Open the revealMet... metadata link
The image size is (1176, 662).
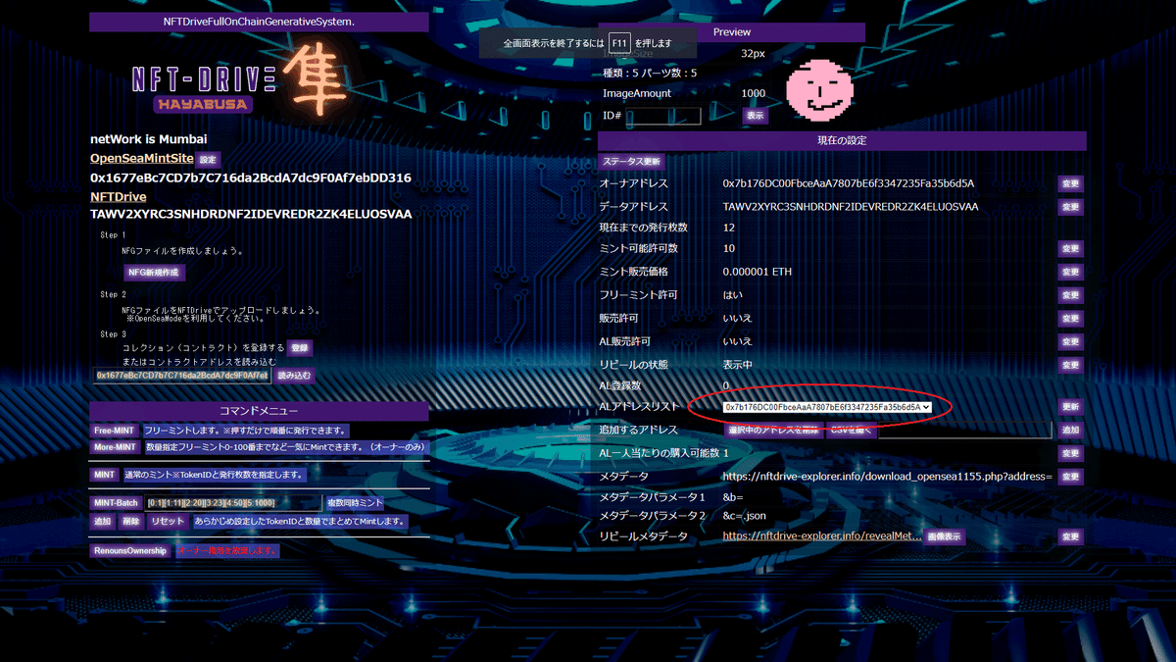coord(821,536)
